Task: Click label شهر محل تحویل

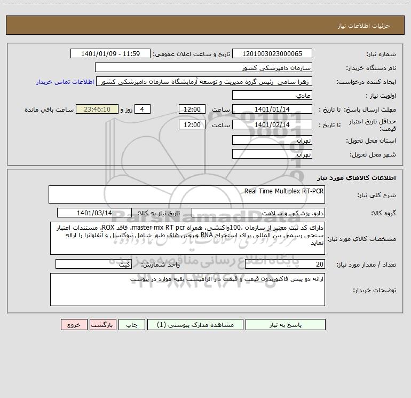Action: point(373,154)
